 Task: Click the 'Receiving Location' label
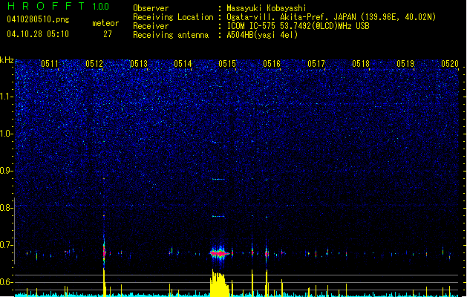coord(173,17)
